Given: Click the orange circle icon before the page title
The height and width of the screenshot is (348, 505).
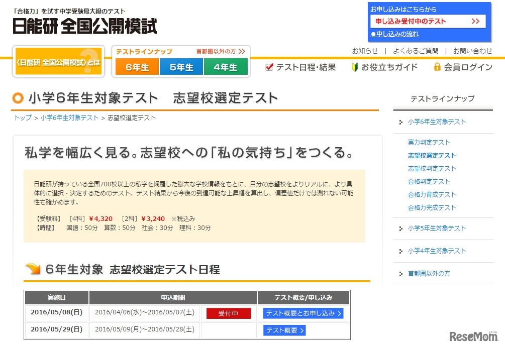Looking at the screenshot, I should coord(17,99).
